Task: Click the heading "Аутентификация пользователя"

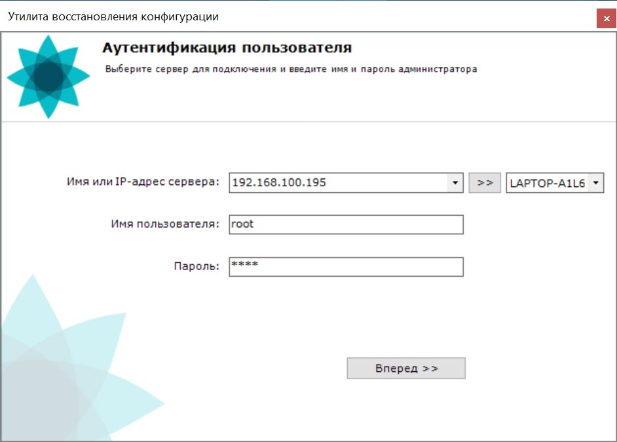Action: 227,48
